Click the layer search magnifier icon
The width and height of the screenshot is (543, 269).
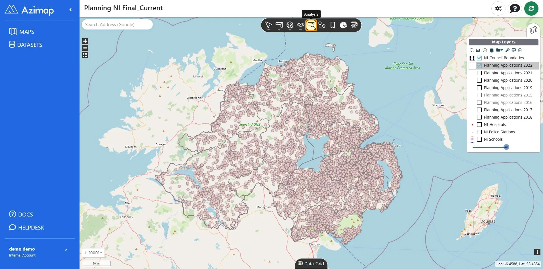tap(472, 50)
